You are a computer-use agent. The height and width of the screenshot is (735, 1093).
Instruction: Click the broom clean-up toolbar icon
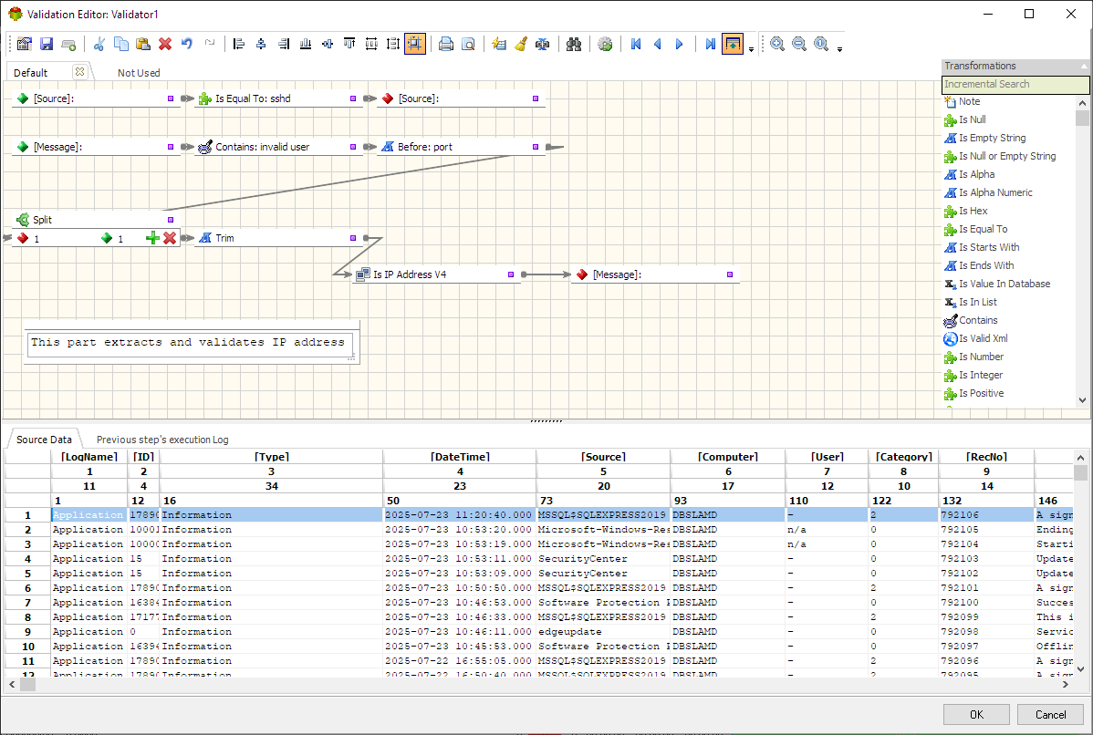coord(520,44)
